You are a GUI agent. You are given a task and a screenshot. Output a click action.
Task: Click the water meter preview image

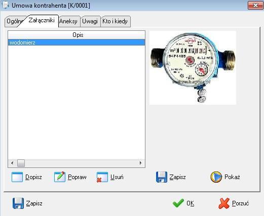[193, 68]
